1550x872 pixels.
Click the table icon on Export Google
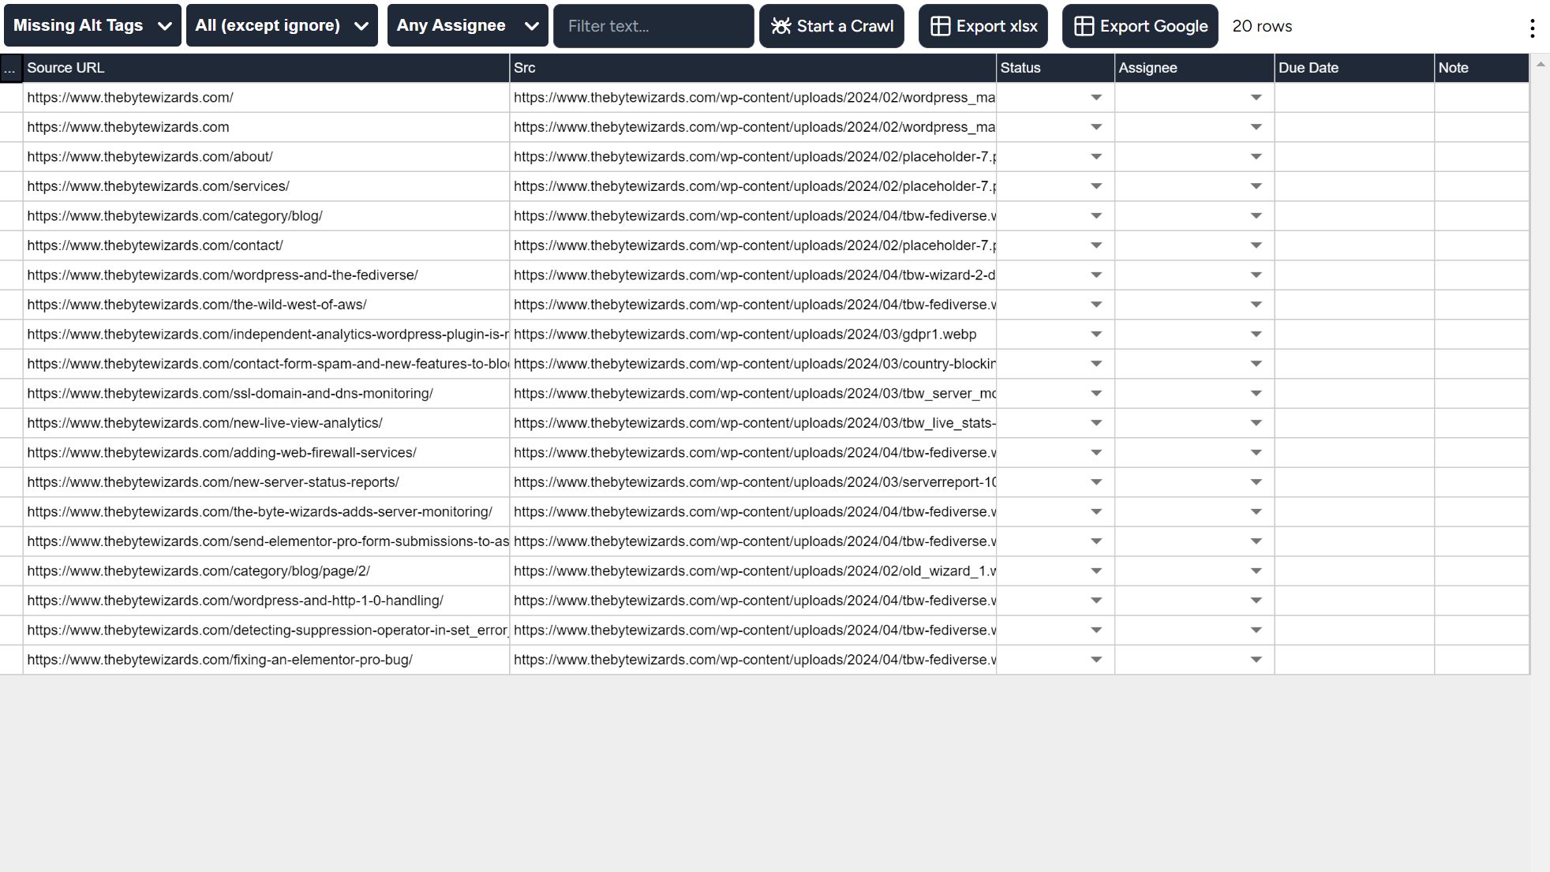[x=1084, y=26]
